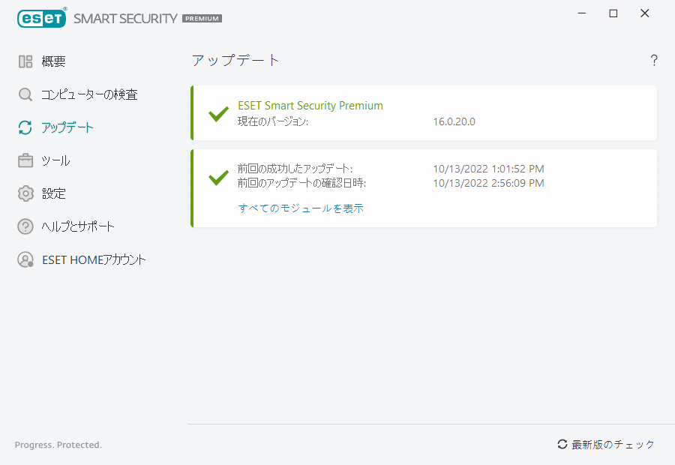Screen dimensions: 675x465
Task: Click the green checkmark beside product version
Action: (218, 114)
